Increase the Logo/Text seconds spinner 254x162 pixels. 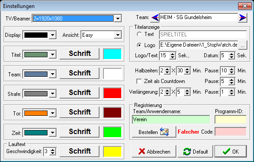(x=173, y=54)
